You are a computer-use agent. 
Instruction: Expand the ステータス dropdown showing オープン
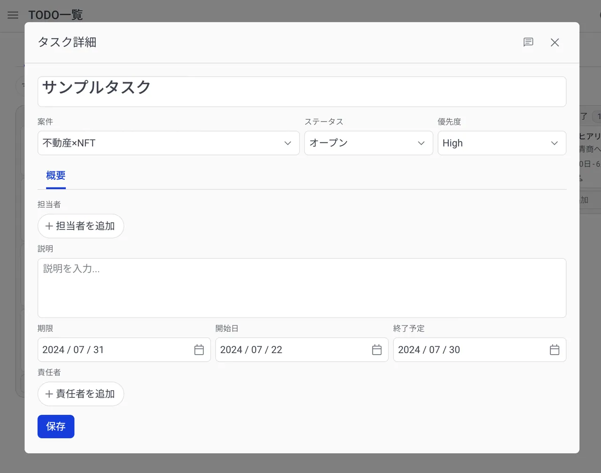(x=369, y=143)
